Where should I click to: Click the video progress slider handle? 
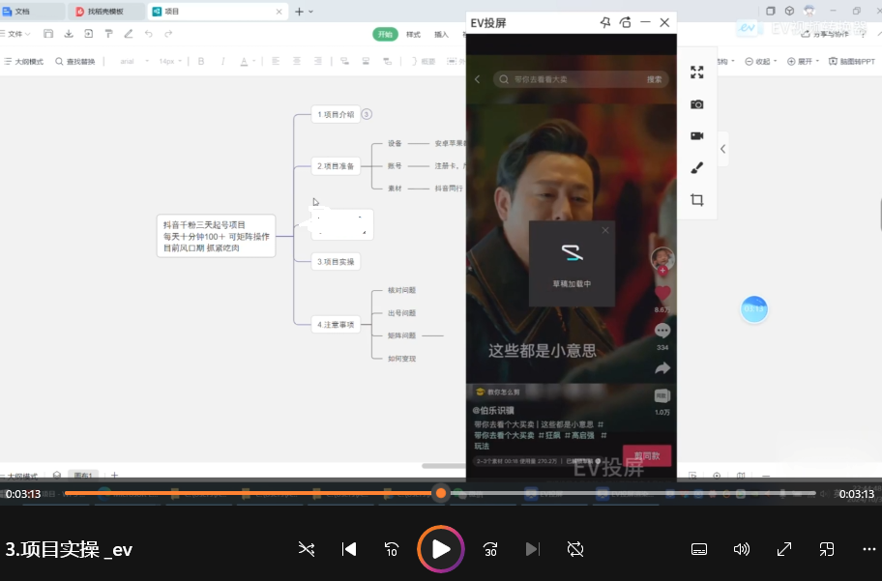click(441, 493)
